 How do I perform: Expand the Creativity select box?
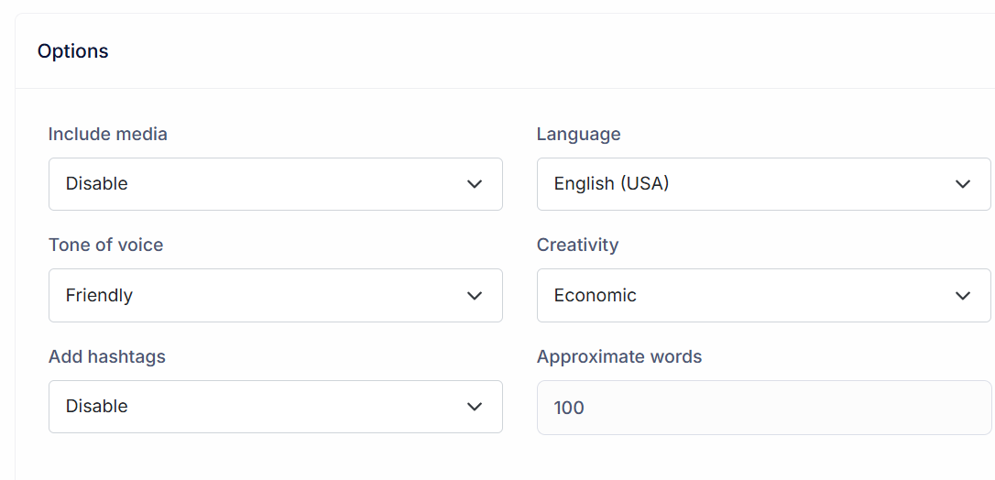click(762, 296)
